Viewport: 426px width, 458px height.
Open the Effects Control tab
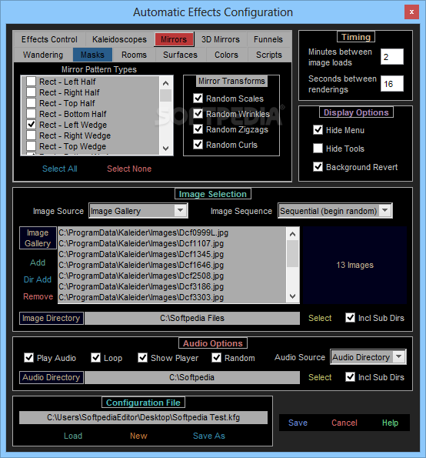pos(49,39)
